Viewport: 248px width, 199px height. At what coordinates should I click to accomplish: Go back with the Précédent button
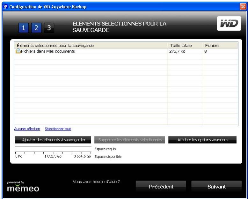pos(161,187)
